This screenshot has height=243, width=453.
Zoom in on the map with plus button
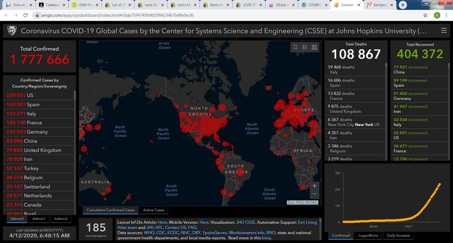click(314, 186)
